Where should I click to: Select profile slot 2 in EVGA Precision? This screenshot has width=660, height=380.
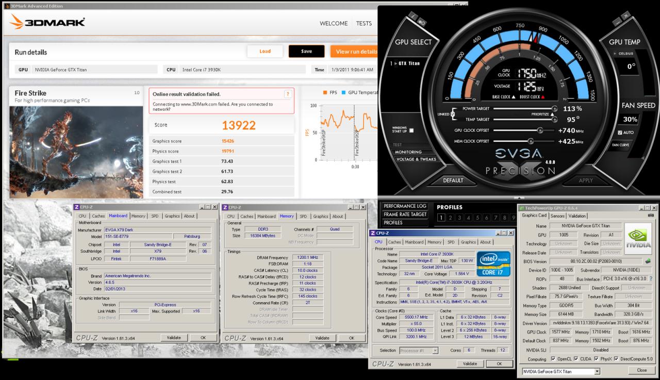(x=451, y=218)
